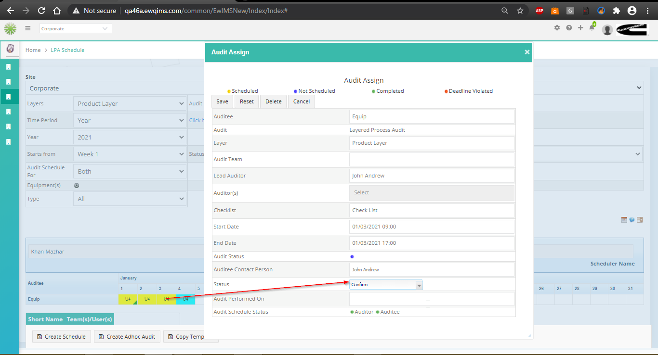The width and height of the screenshot is (658, 355).
Task: Open the Layers dropdown showing Product Layer
Action: [130, 103]
